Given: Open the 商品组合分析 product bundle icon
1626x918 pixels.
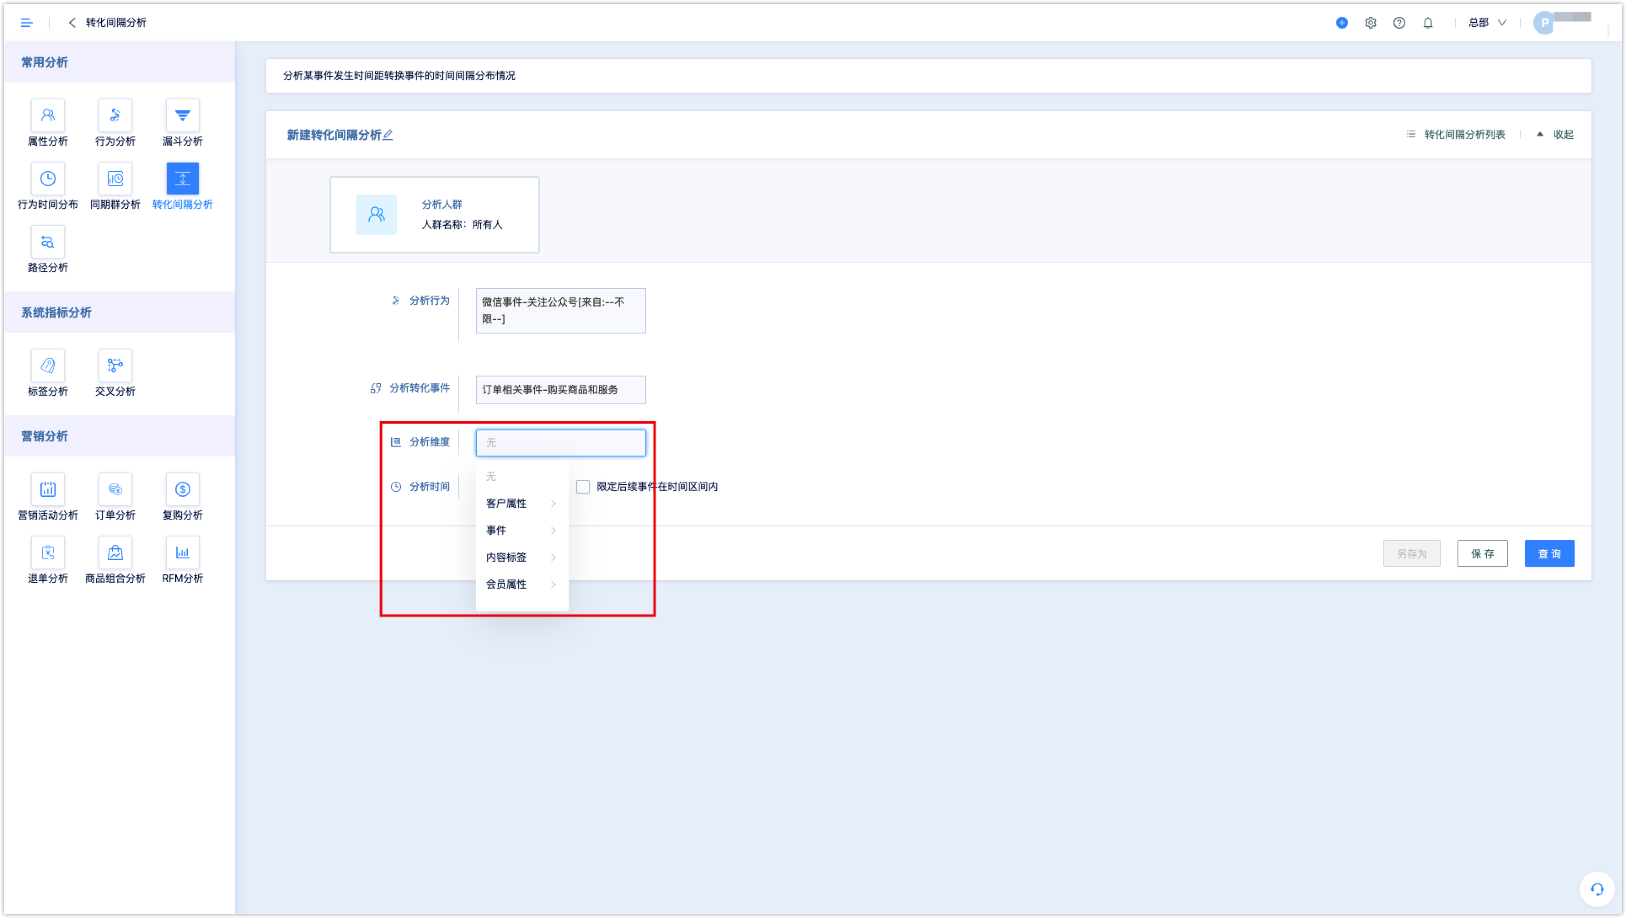Looking at the screenshot, I should point(115,552).
